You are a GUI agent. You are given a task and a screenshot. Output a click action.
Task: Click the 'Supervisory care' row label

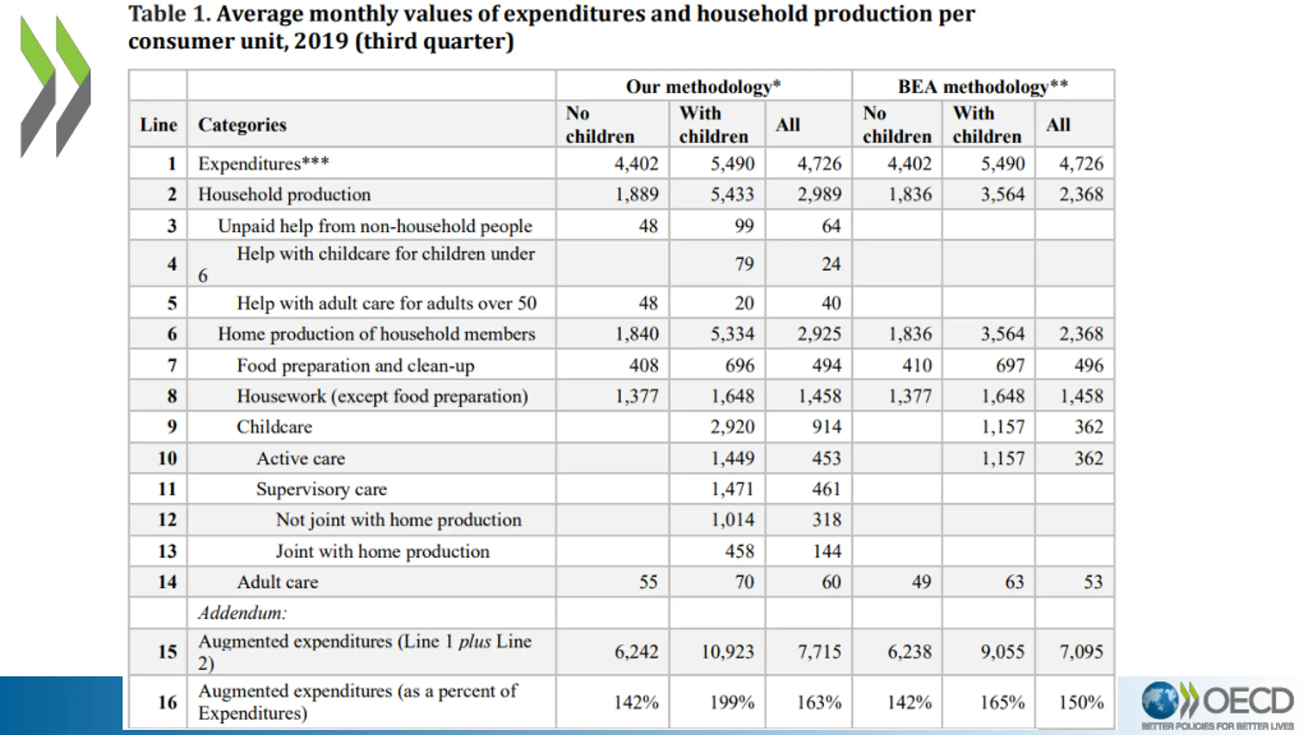tap(321, 489)
